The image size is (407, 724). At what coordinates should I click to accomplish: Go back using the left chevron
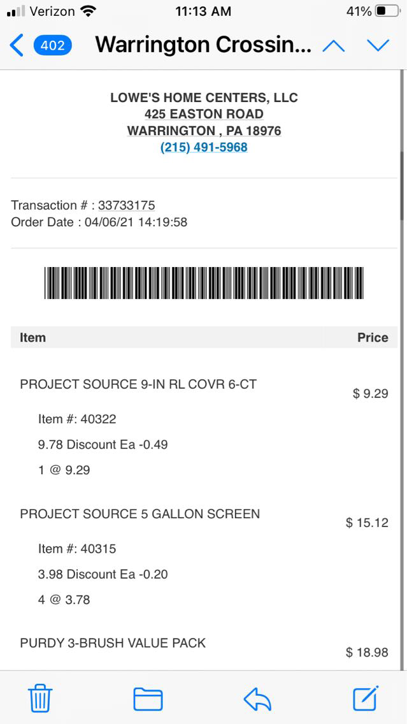pyautogui.click(x=17, y=45)
